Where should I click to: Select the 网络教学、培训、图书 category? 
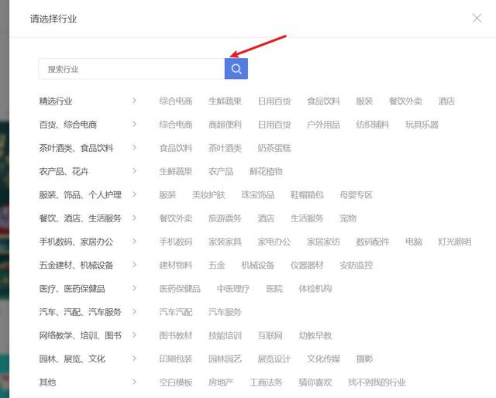(x=80, y=335)
